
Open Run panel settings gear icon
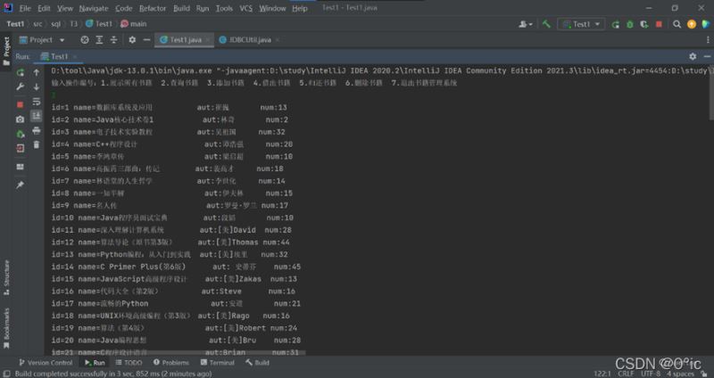pos(692,55)
